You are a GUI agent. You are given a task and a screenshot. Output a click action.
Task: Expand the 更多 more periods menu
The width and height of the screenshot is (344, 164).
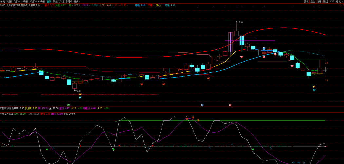point(77,1)
